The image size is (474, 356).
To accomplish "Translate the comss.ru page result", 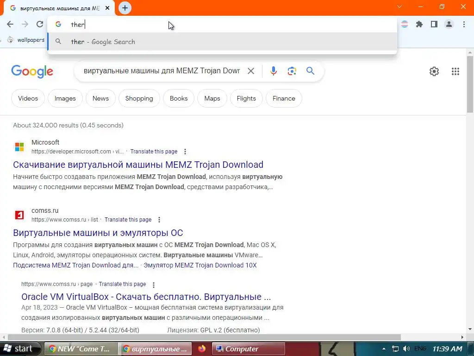I will pyautogui.click(x=122, y=284).
